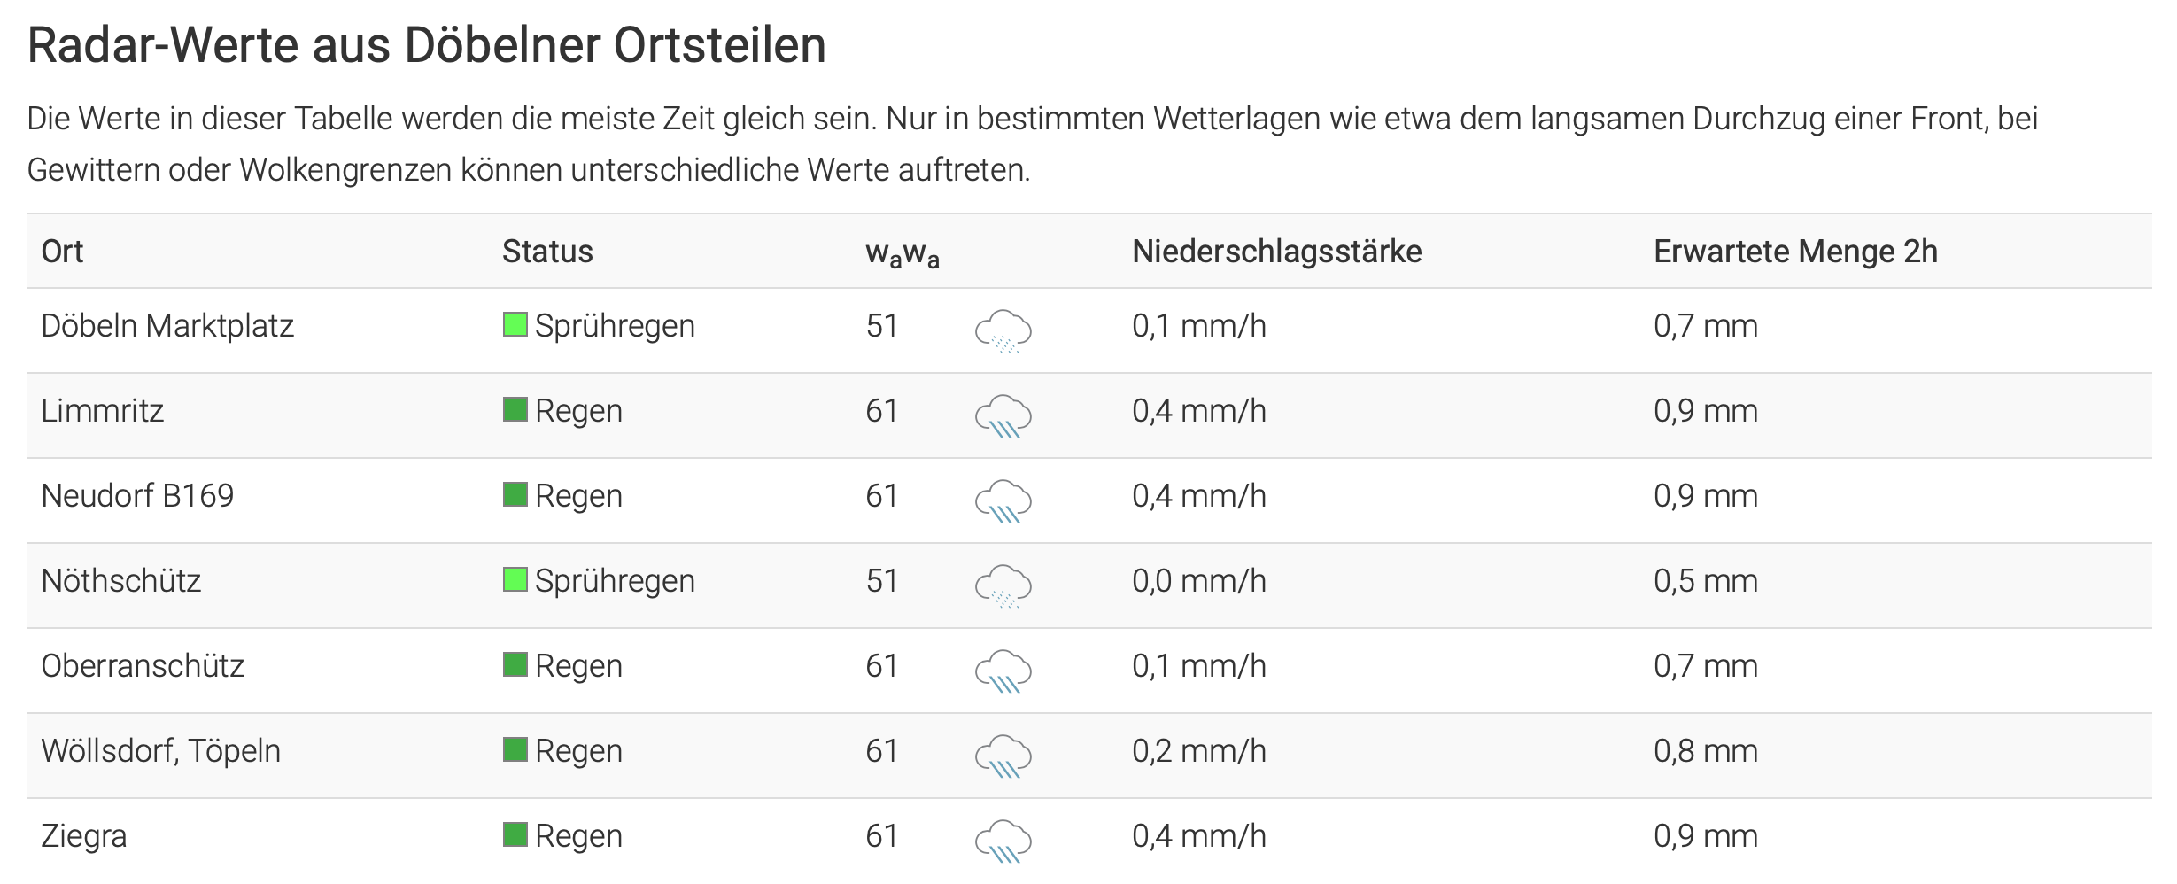Select the Wöllsdorf, Töpeln place name
This screenshot has height=884, width=2177.
pyautogui.click(x=160, y=751)
